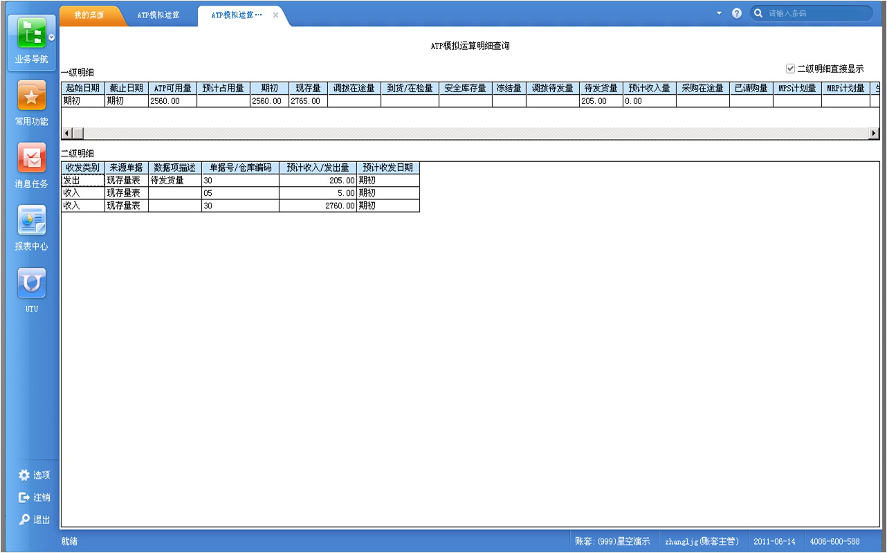Switch to 我的桌面 tab

point(90,15)
